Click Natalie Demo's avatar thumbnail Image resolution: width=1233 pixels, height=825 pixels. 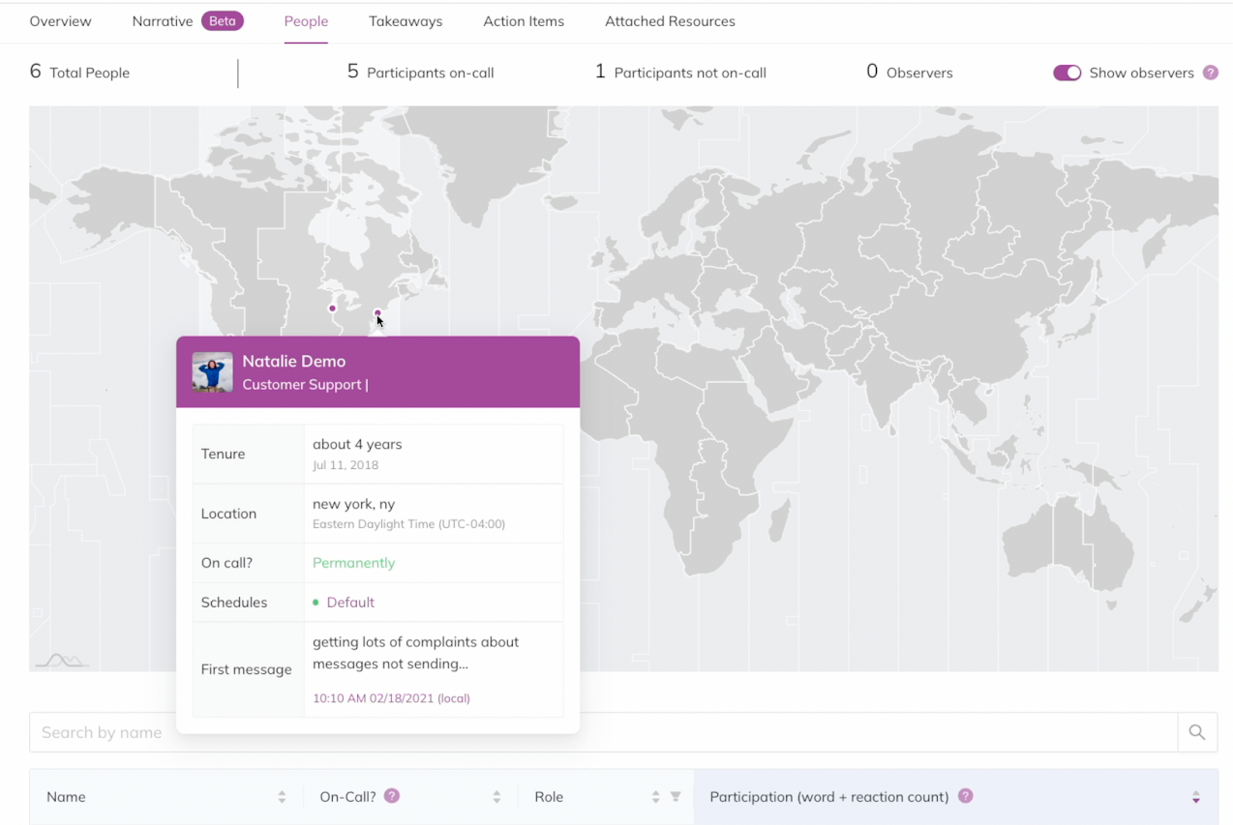[x=212, y=372]
